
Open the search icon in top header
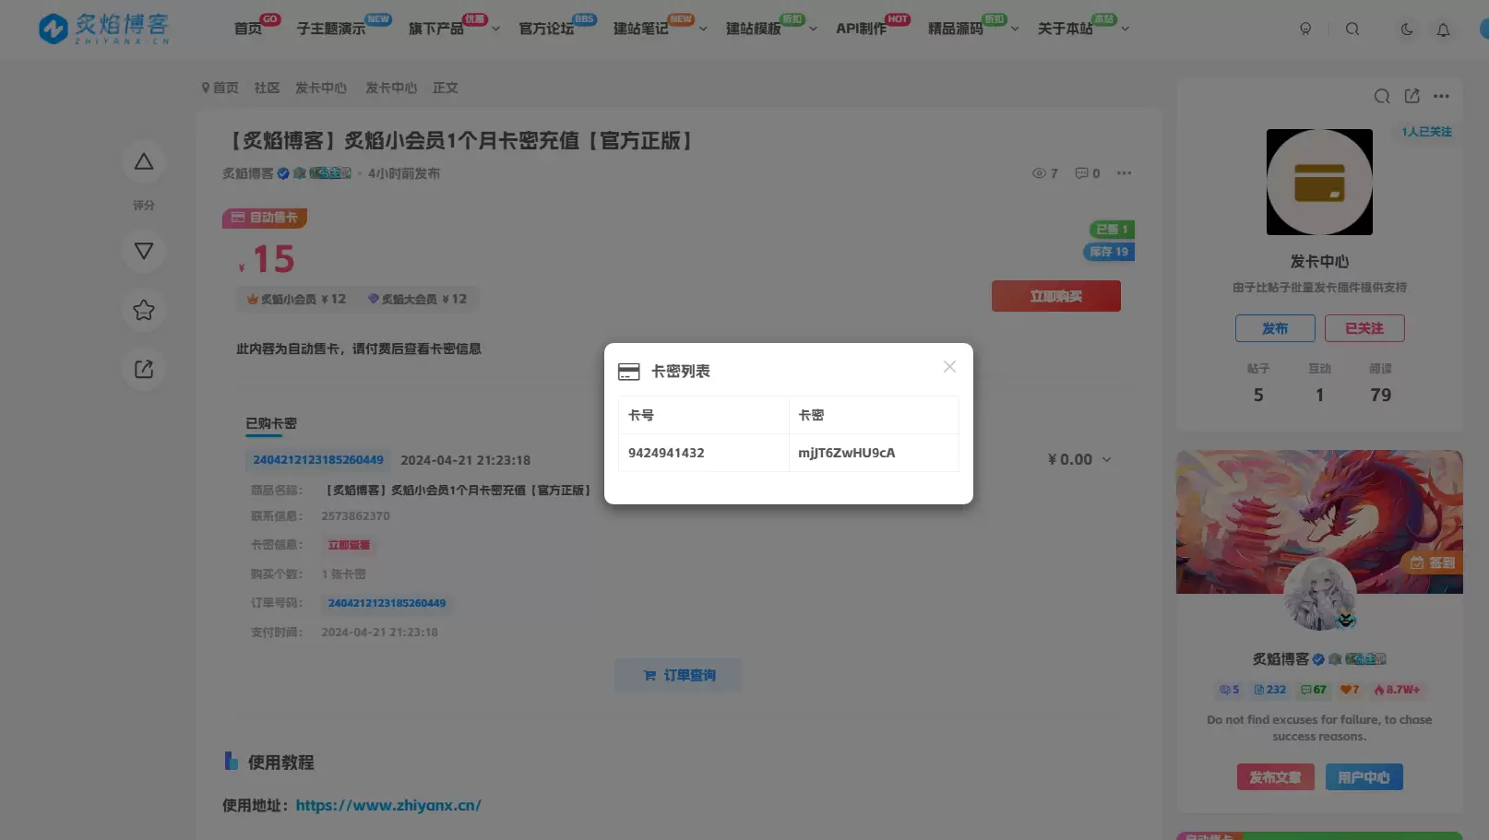[x=1352, y=29]
